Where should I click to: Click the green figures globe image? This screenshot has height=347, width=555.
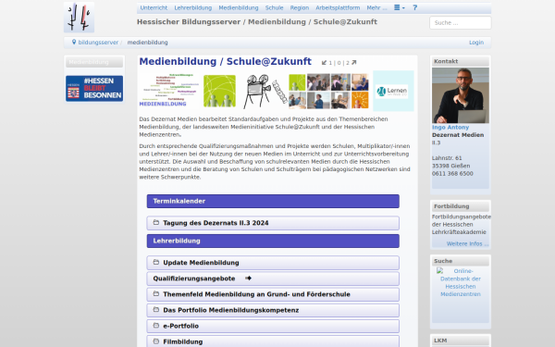click(219, 91)
